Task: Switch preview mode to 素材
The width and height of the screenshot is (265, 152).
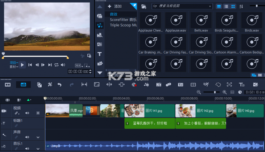Action: [x=13, y=67]
